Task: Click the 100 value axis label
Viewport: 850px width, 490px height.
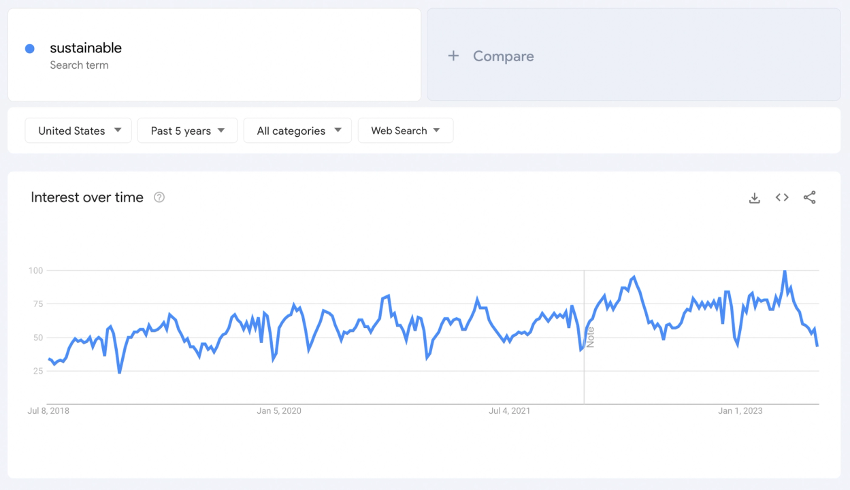Action: [35, 271]
